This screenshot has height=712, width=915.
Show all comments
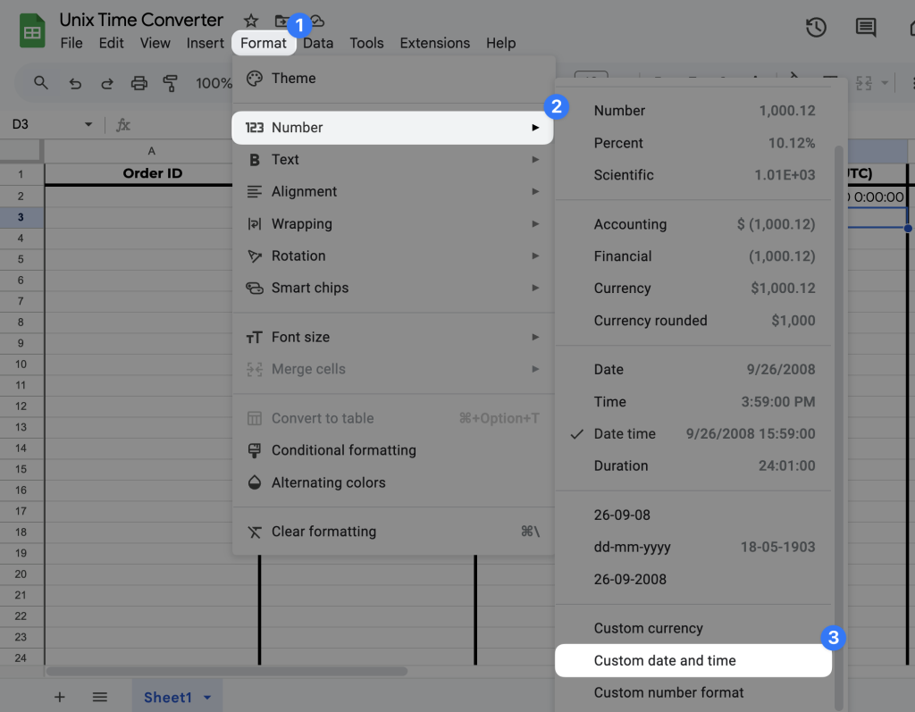865,28
